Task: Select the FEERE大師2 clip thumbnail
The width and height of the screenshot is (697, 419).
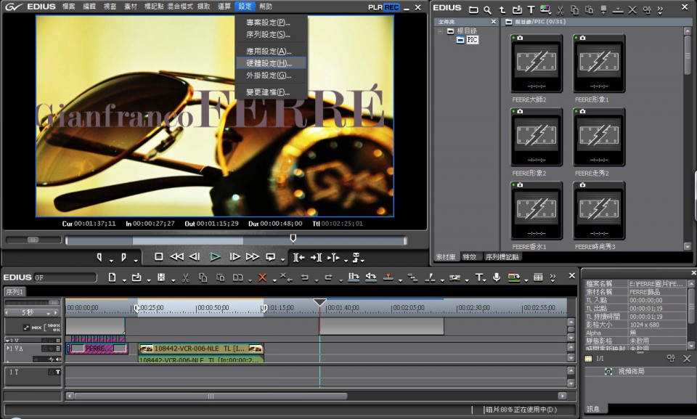Action: click(536, 68)
